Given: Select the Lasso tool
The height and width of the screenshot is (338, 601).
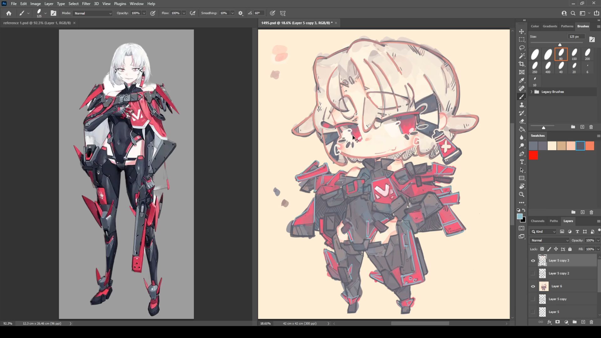Looking at the screenshot, I should (521, 48).
